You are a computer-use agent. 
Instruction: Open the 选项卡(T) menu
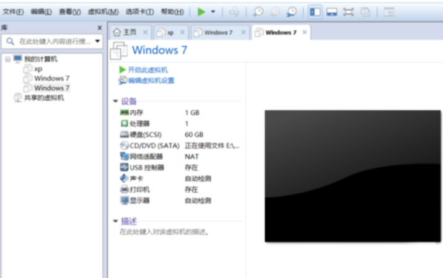coord(139,12)
